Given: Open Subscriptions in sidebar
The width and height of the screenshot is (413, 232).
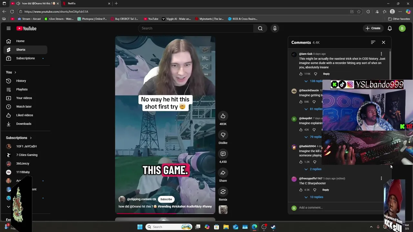Looking at the screenshot, I should click(25, 58).
